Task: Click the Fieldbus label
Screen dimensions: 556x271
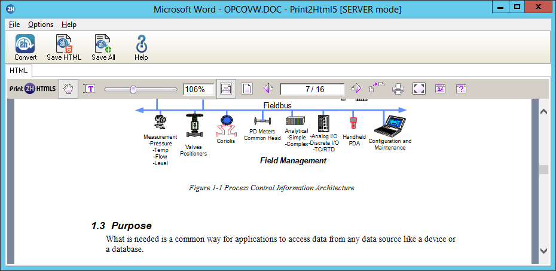Action: click(x=277, y=105)
